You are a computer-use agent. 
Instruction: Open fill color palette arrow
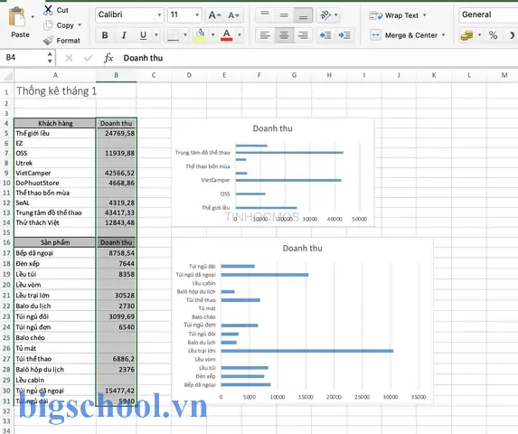[212, 34]
